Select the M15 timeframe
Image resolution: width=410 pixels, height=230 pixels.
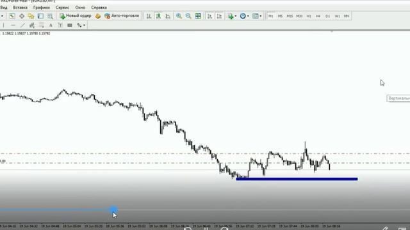[x=290, y=16]
